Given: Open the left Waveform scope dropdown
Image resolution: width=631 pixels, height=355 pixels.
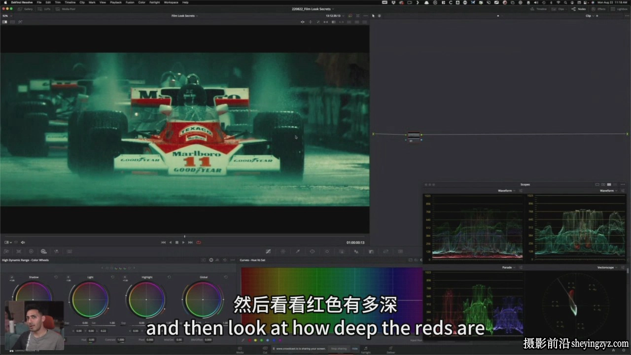Looking at the screenshot, I should pos(506,190).
